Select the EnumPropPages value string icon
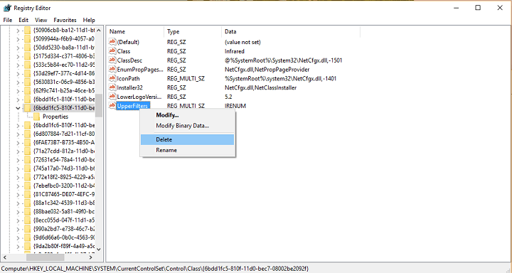512x273 pixels. pos(112,69)
